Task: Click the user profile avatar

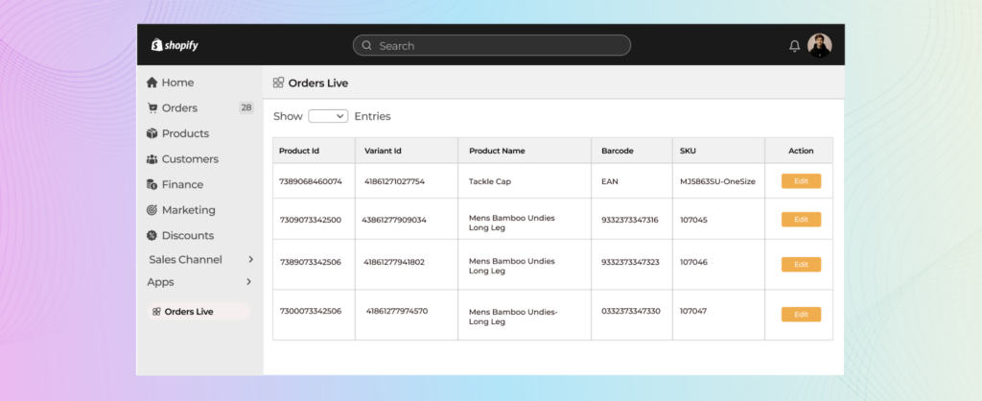Action: pos(819,45)
